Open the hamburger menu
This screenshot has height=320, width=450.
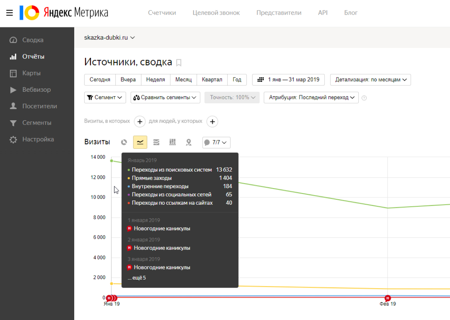pos(9,13)
